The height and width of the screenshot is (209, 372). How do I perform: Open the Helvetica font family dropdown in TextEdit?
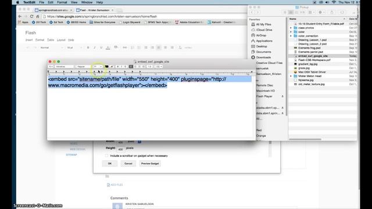click(65, 67)
